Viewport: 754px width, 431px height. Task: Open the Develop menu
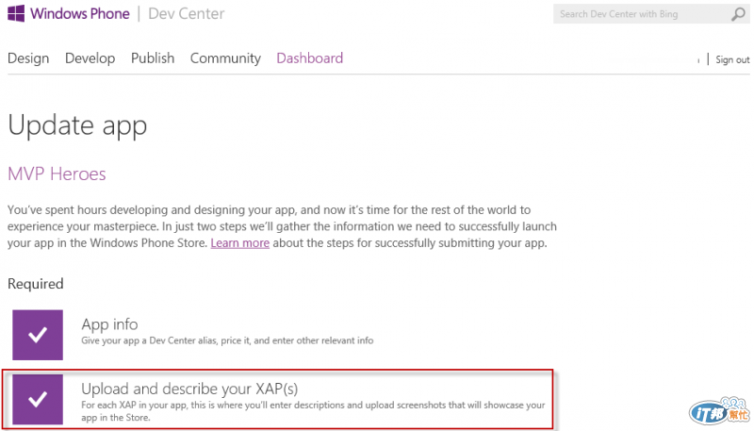pos(90,58)
